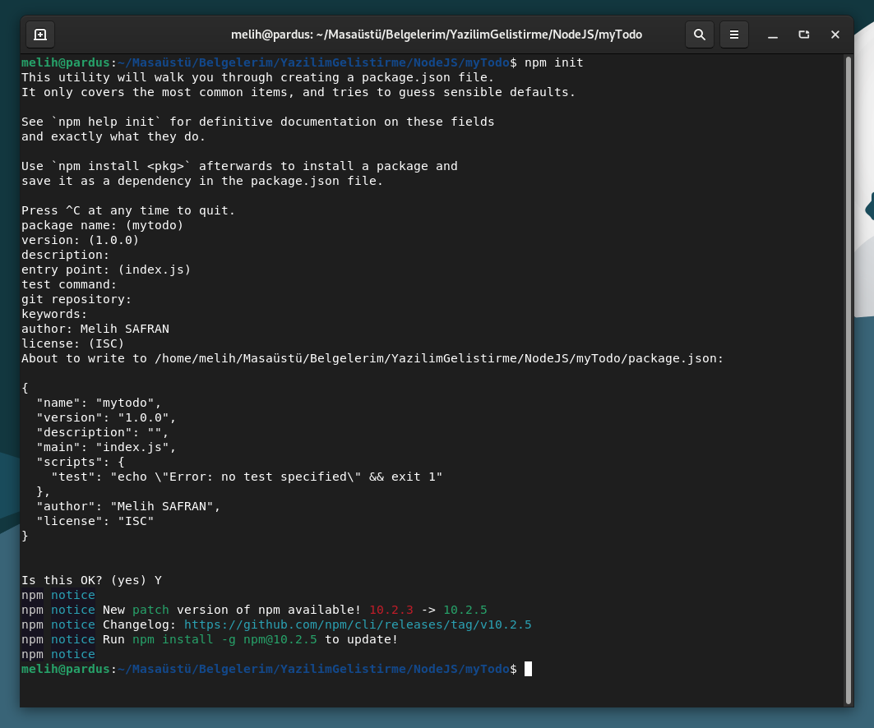
Task: Click the green new version 10.2.5
Action: coord(465,610)
